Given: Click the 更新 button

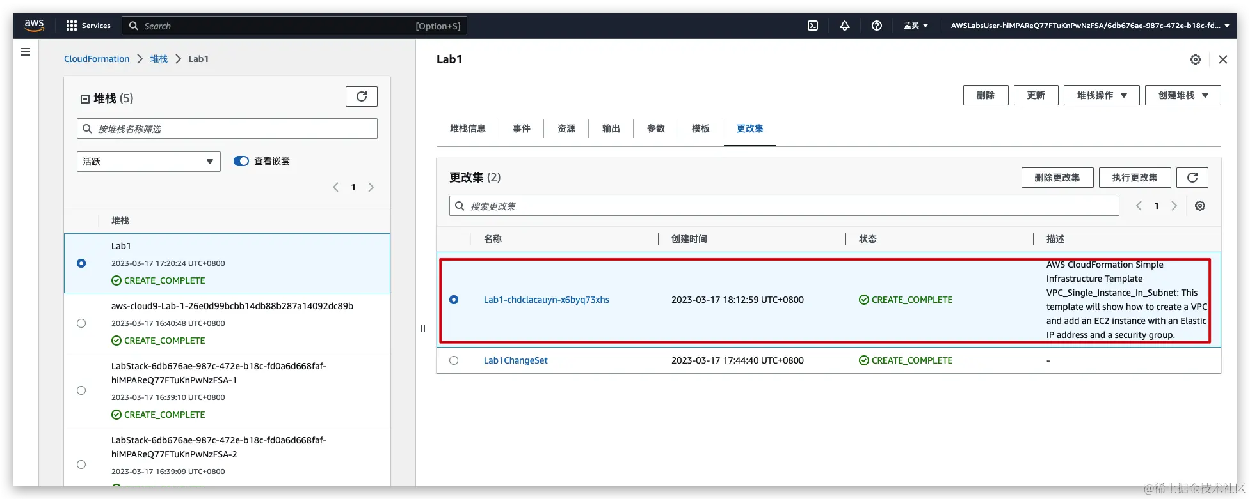Looking at the screenshot, I should click(1036, 95).
